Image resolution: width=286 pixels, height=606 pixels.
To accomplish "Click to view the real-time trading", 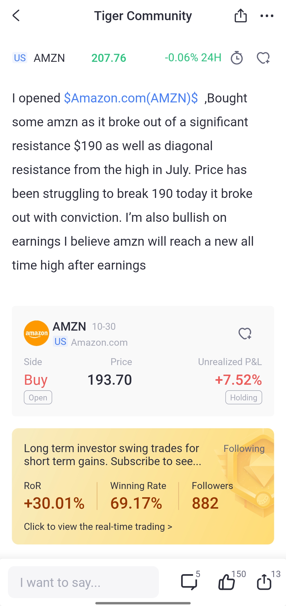I will 98,527.
